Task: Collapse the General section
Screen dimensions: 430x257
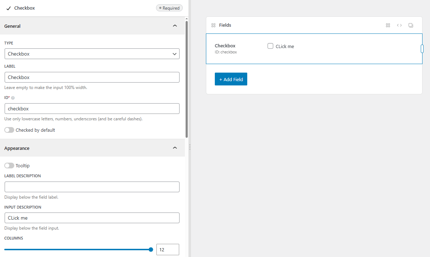Action: tap(175, 26)
